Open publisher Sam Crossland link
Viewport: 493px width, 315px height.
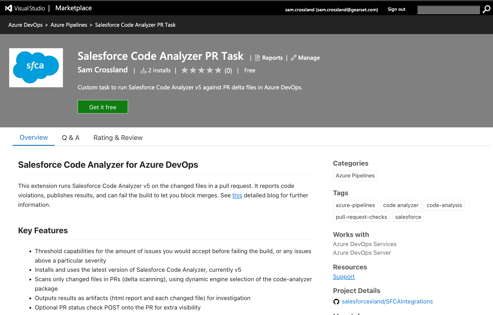tap(103, 70)
